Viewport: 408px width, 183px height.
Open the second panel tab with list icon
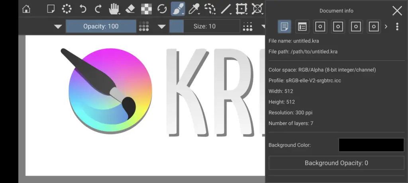302,27
